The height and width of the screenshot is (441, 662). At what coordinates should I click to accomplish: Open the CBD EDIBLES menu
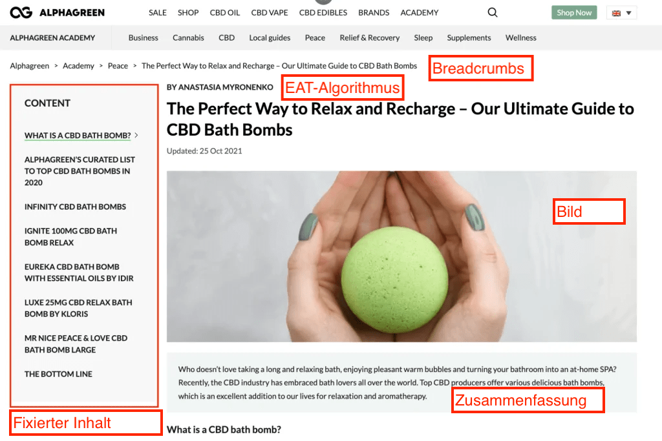(323, 13)
